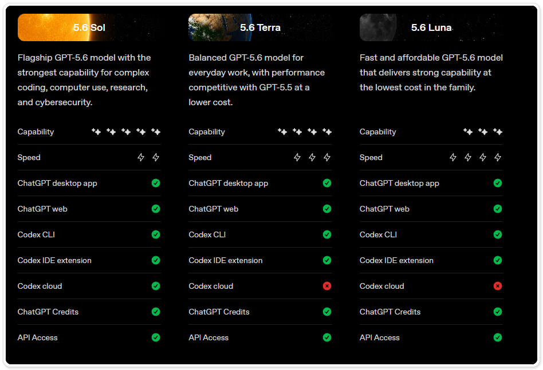543x370 pixels.
Task: Click 'Codex CLI' text in Terra column
Action: tap(207, 234)
